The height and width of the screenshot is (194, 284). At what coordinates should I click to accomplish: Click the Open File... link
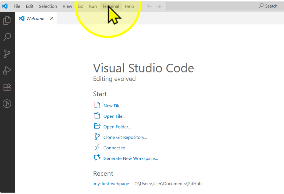coord(114,116)
